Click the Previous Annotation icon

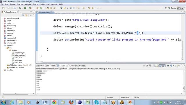click(x=84, y=8)
